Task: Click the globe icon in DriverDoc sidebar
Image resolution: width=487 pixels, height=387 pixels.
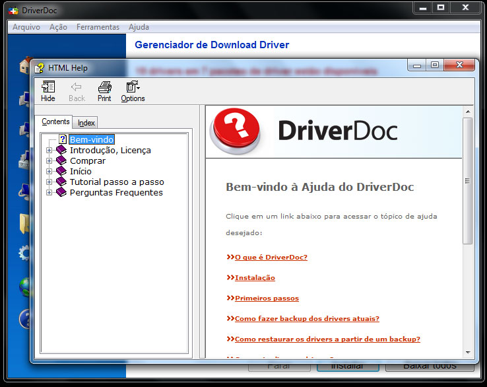Action: pyautogui.click(x=25, y=287)
